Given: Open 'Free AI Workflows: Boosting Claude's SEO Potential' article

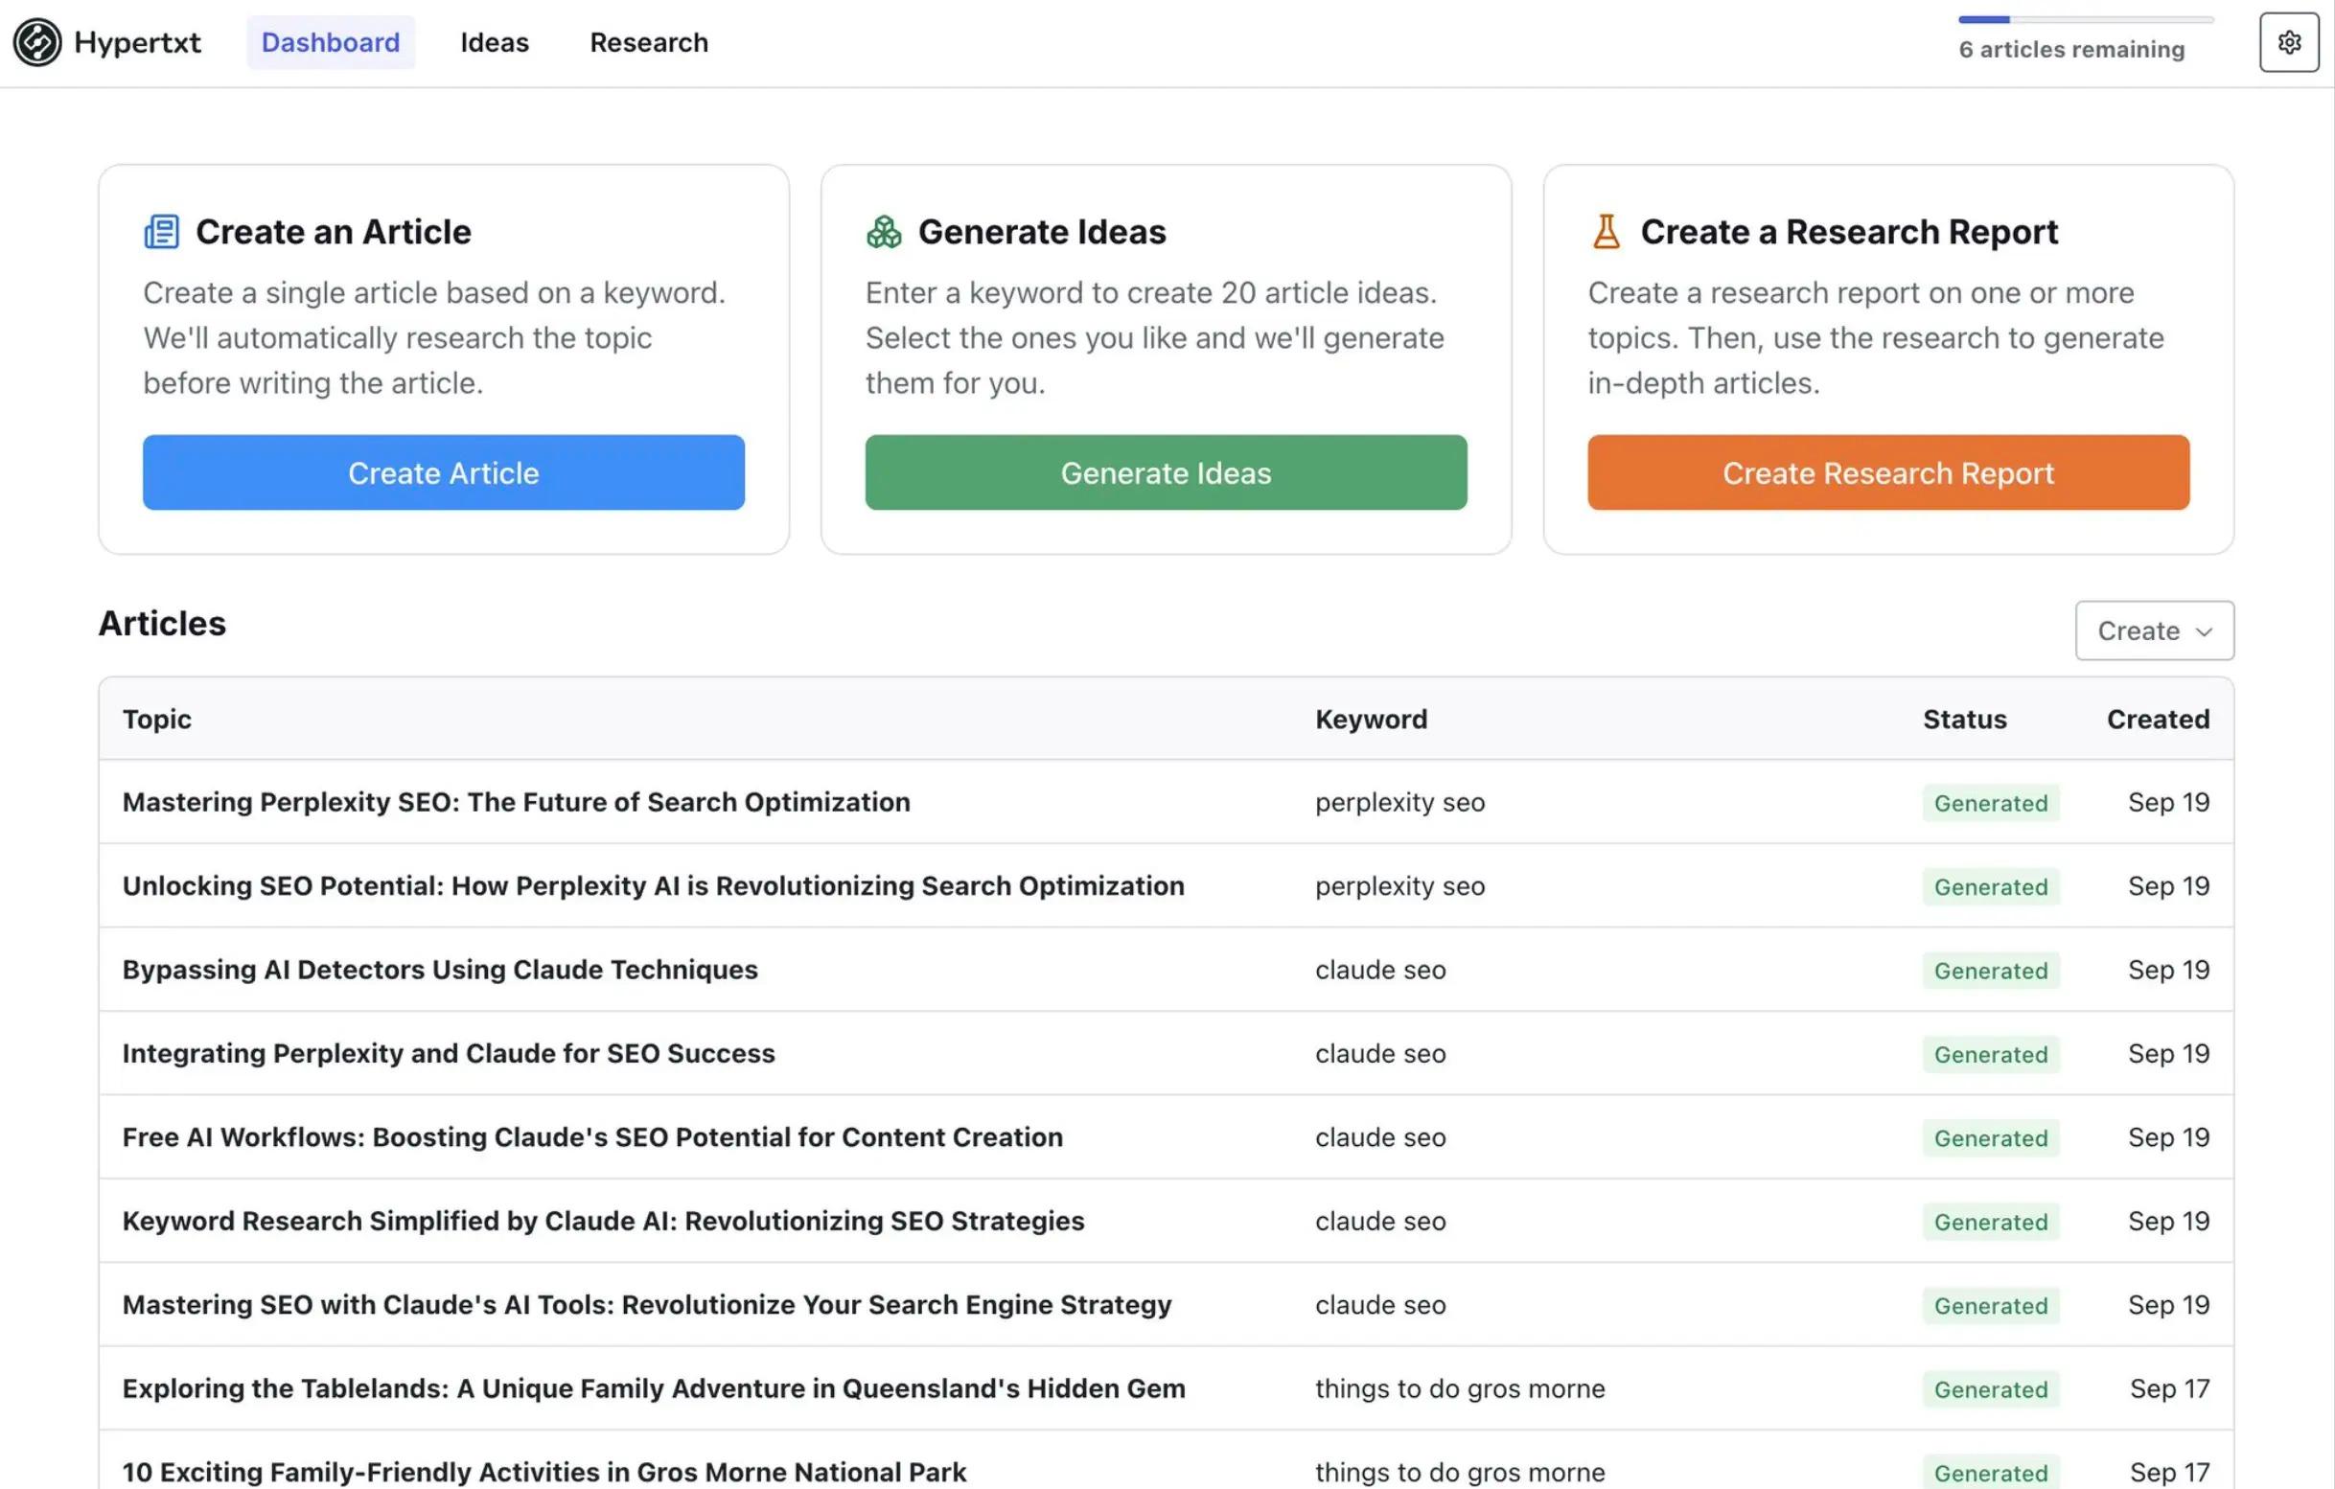Looking at the screenshot, I should point(592,1137).
